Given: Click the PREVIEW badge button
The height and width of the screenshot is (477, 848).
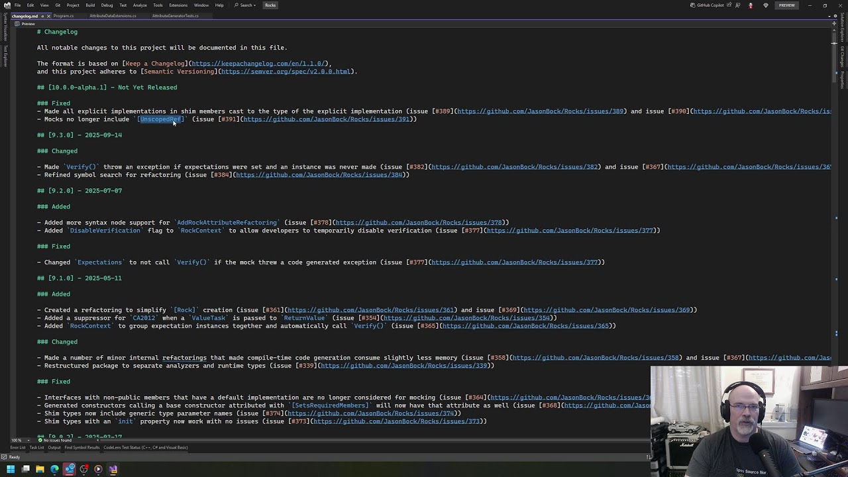Looking at the screenshot, I should point(786,5).
